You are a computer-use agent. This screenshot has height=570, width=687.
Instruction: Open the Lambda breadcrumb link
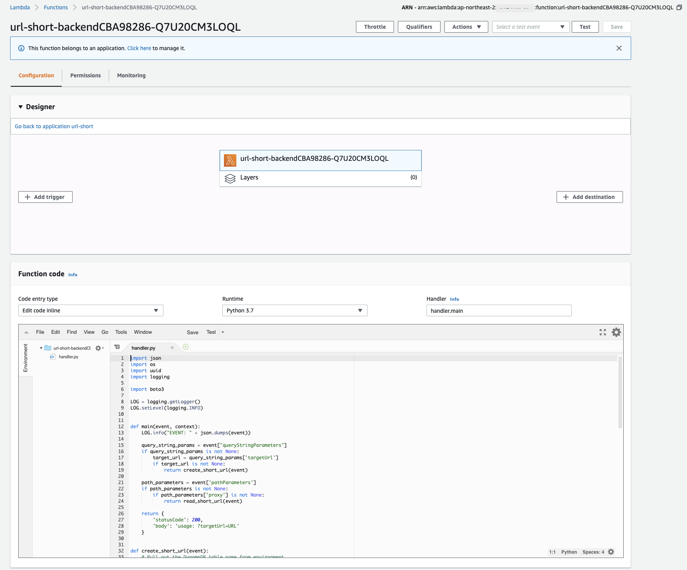[20, 7]
